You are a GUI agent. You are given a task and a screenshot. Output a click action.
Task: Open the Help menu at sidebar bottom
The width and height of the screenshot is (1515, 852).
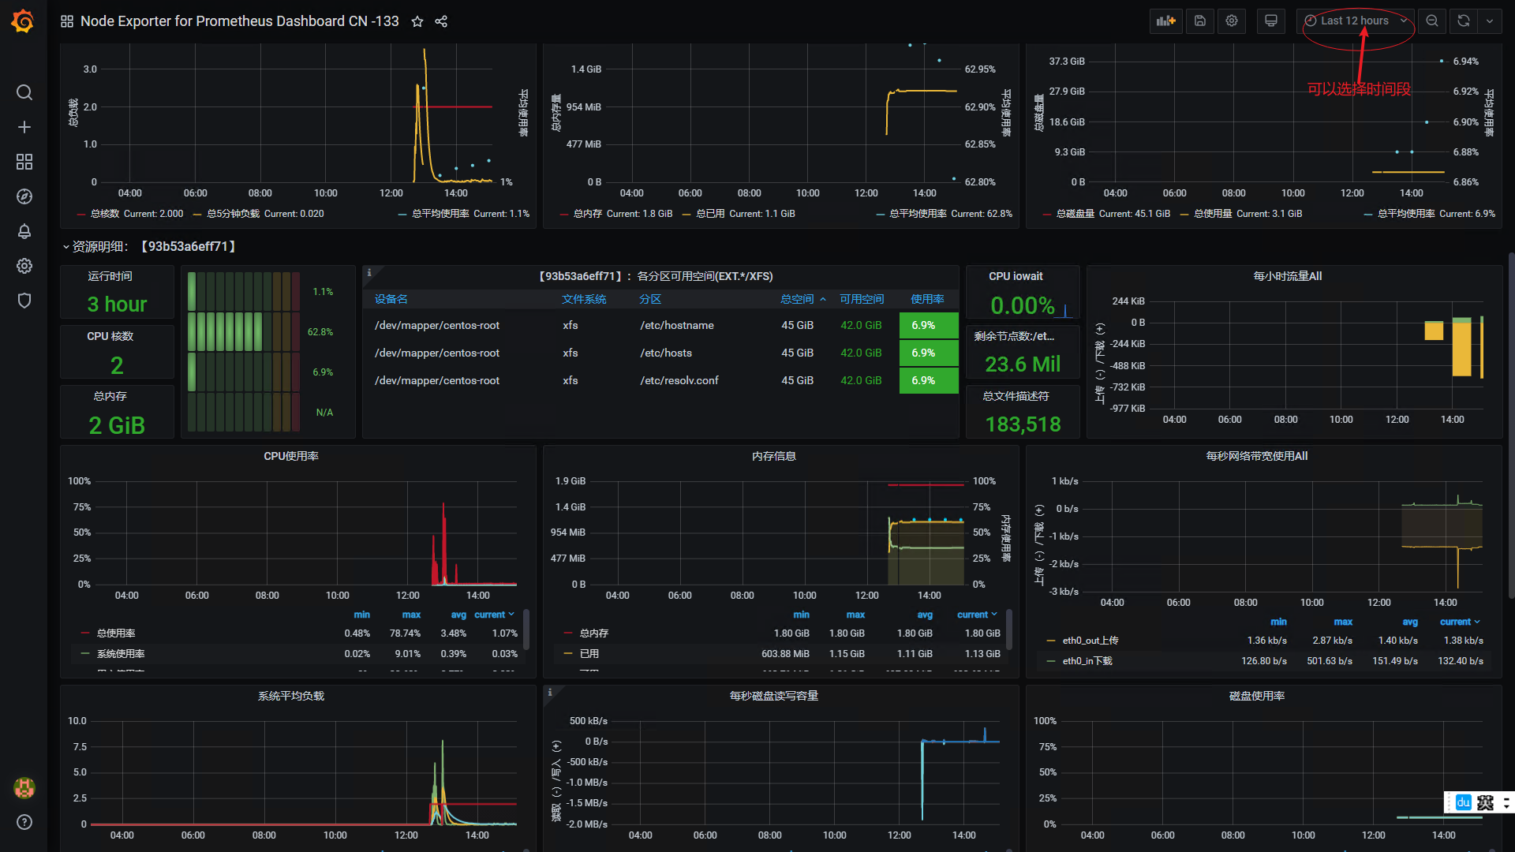coord(24,822)
